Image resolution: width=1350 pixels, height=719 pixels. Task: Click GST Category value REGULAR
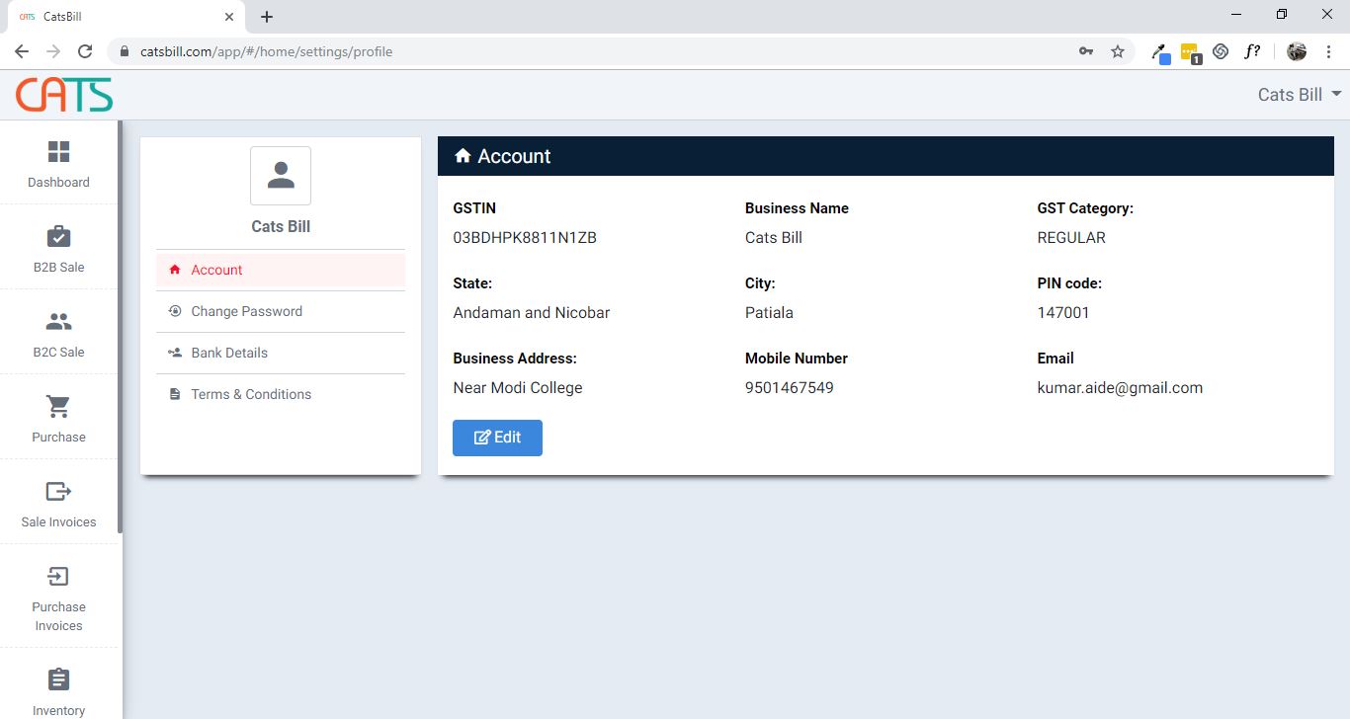tap(1071, 238)
